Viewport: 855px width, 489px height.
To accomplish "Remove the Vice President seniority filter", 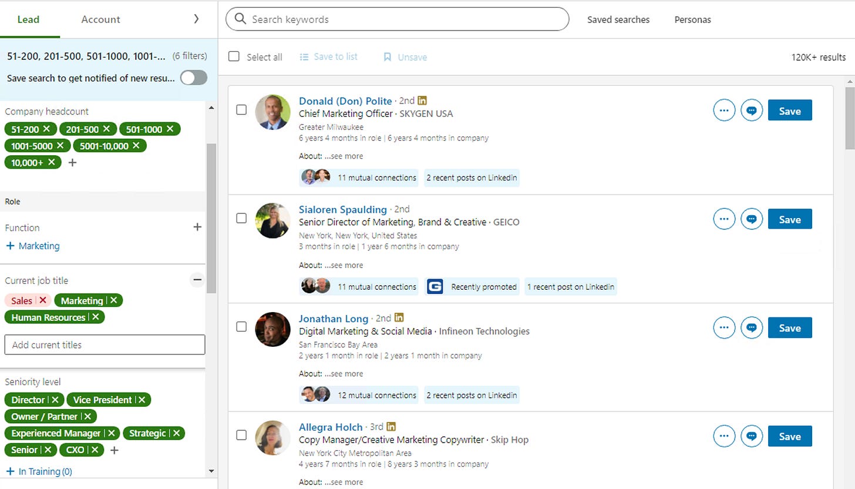I will (x=142, y=400).
